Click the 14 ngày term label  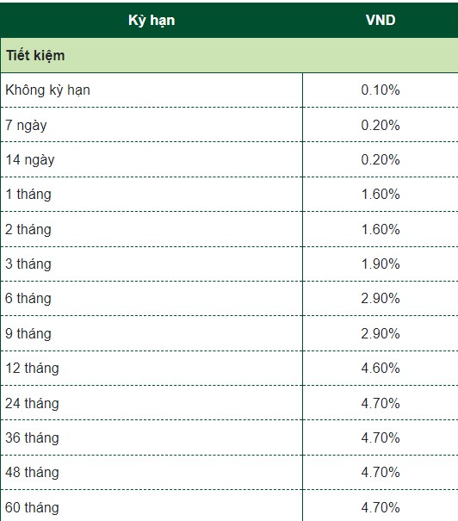(30, 160)
